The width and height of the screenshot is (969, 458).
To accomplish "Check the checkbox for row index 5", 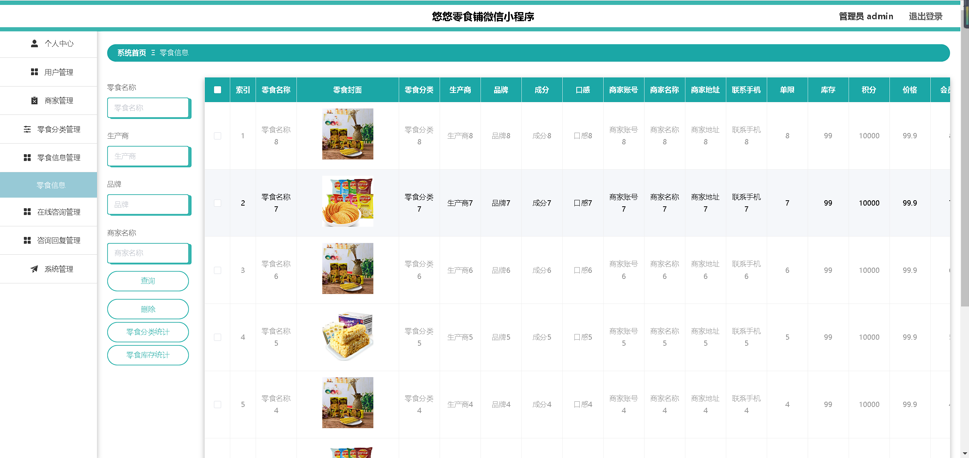I will (x=217, y=404).
